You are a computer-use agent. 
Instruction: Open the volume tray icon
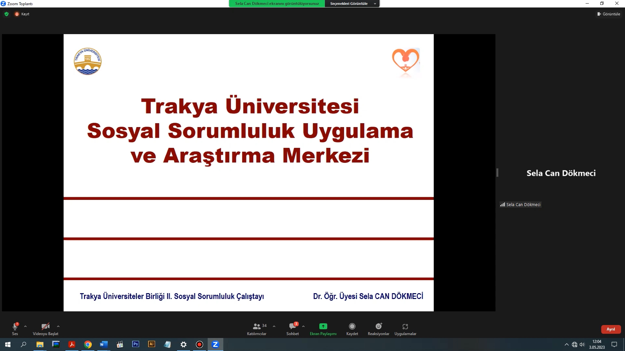coord(582,344)
